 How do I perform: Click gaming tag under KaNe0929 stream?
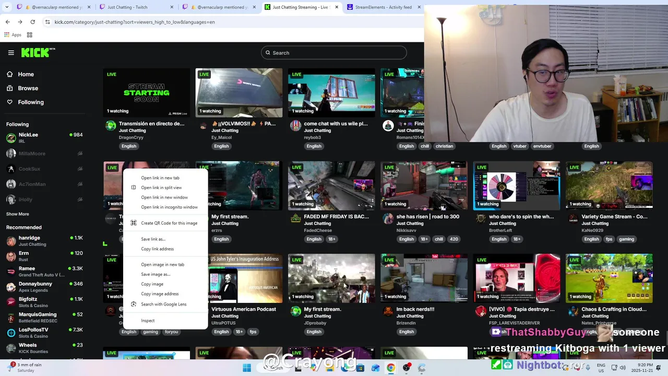pos(626,239)
